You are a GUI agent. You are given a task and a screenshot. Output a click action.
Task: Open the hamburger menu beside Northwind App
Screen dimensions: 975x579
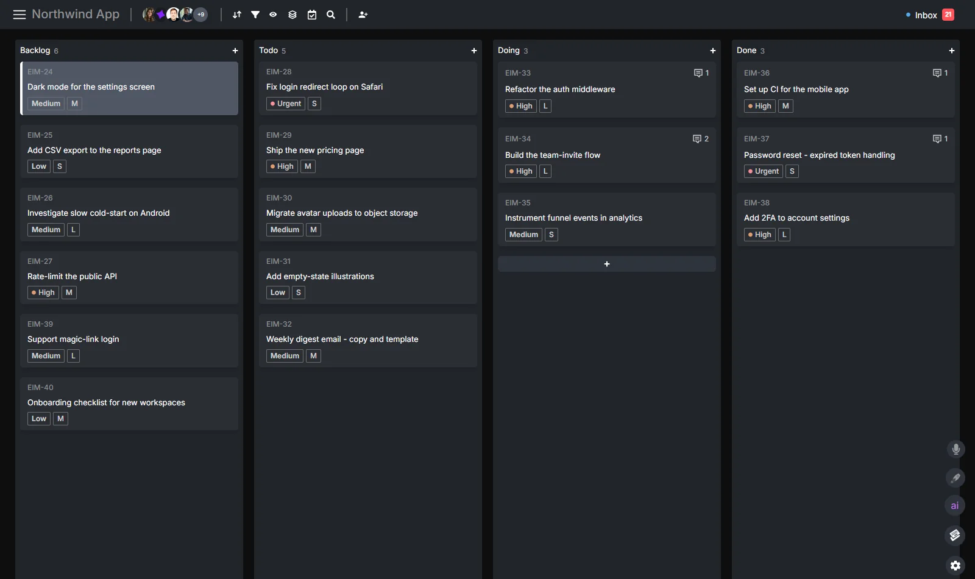click(19, 15)
